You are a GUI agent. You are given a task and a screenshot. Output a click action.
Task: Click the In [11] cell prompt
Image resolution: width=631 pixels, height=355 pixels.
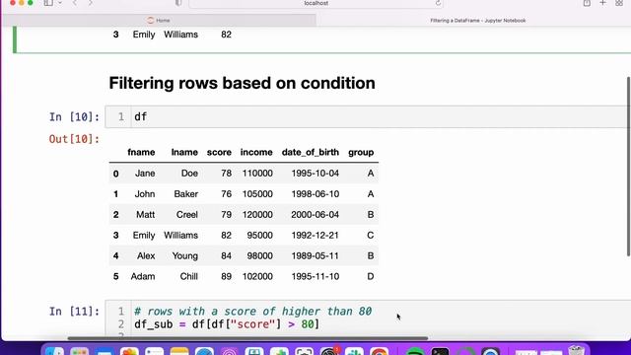(74, 312)
